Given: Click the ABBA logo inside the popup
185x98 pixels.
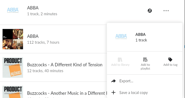Looking at the screenshot, I should [121, 36].
